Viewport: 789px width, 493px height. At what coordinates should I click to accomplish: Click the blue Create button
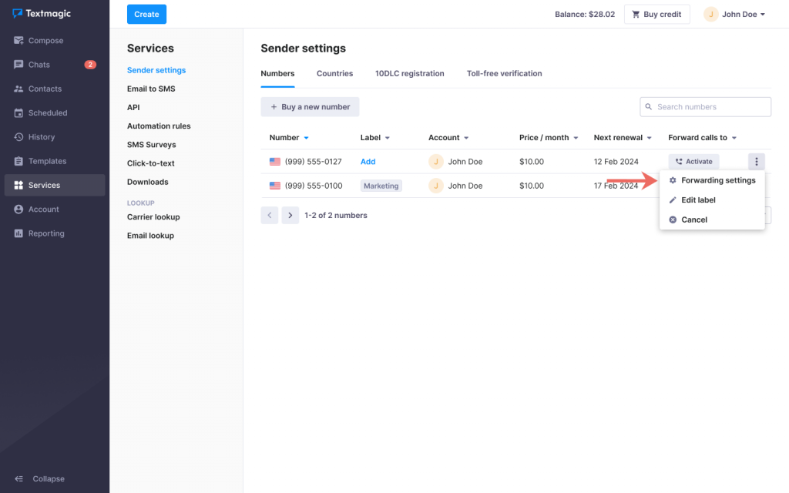[x=146, y=14]
